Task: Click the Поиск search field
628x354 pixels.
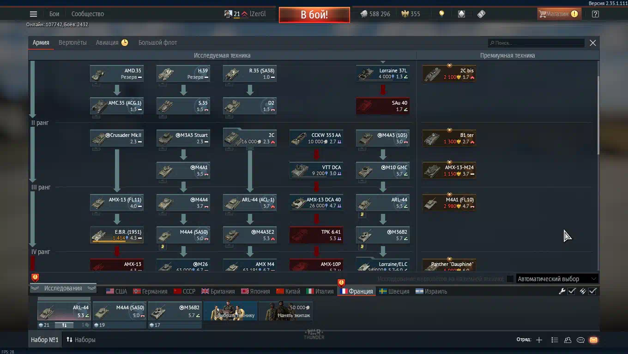Action: tap(537, 43)
